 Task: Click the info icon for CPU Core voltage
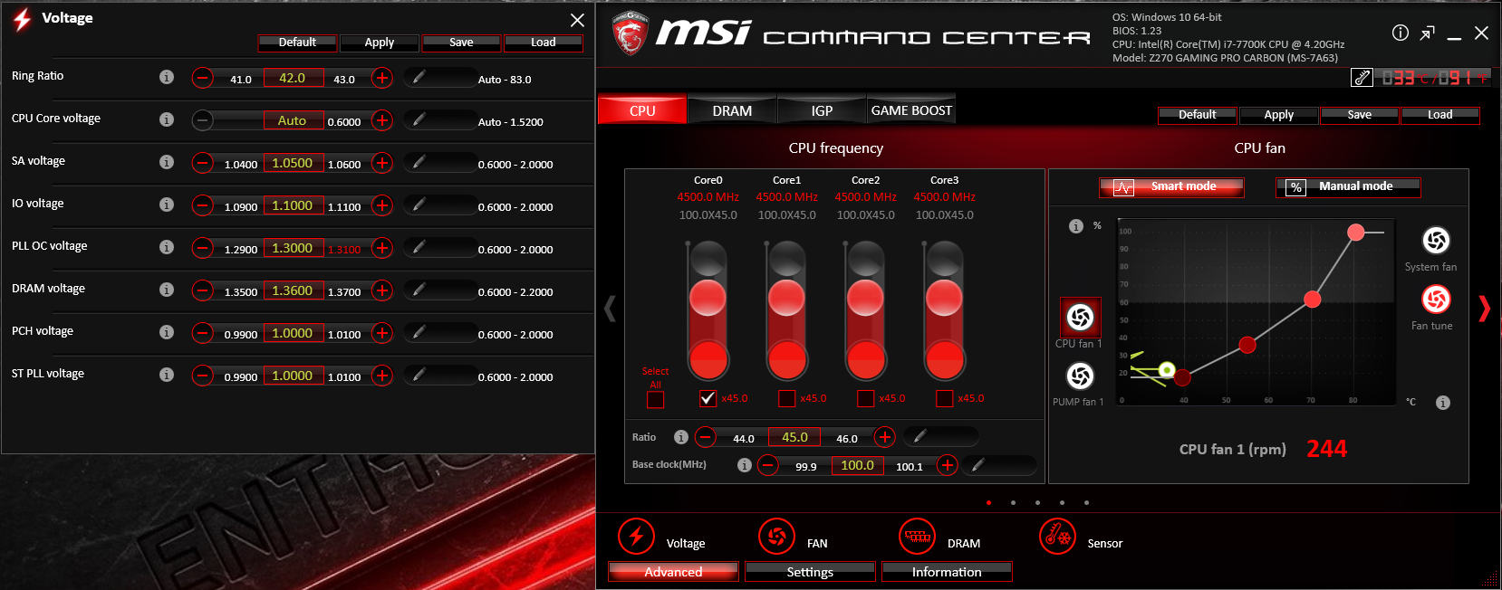(x=167, y=119)
